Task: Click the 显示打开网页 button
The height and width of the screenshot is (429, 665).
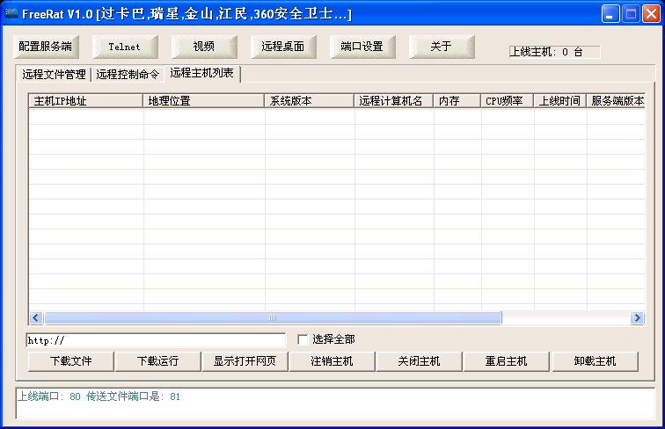Action: point(245,361)
